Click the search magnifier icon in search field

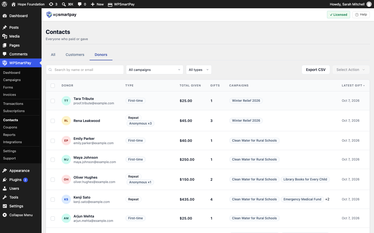pos(50,70)
